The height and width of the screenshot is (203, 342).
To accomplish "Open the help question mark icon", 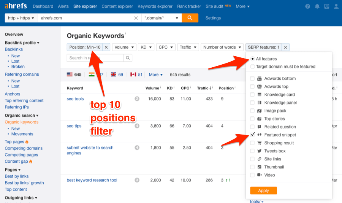I will pyautogui.click(x=307, y=6).
